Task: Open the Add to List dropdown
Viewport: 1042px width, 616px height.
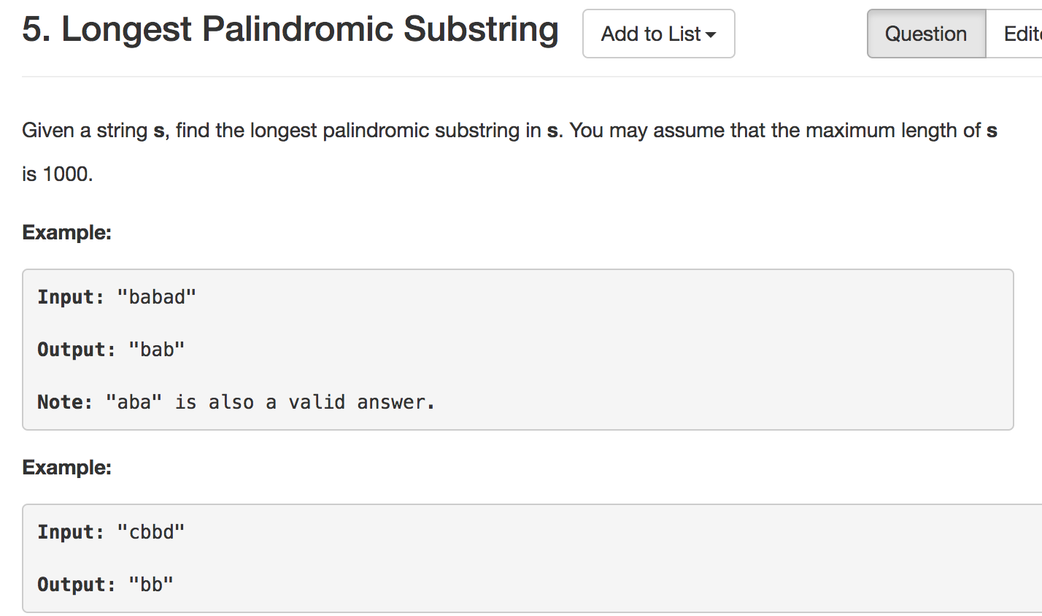Action: pyautogui.click(x=658, y=34)
